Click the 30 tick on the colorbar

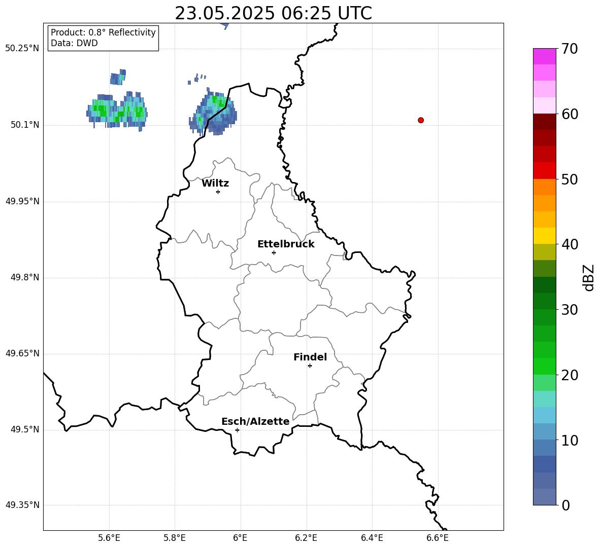coord(570,310)
